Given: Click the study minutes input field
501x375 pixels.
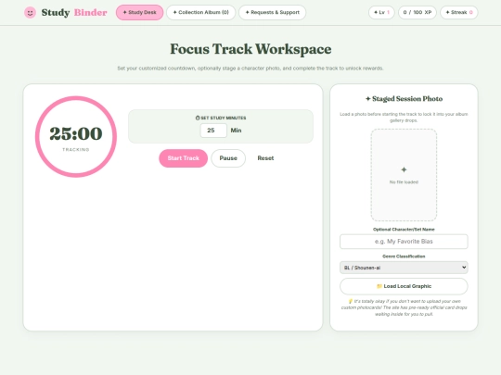Looking at the screenshot, I should [213, 131].
